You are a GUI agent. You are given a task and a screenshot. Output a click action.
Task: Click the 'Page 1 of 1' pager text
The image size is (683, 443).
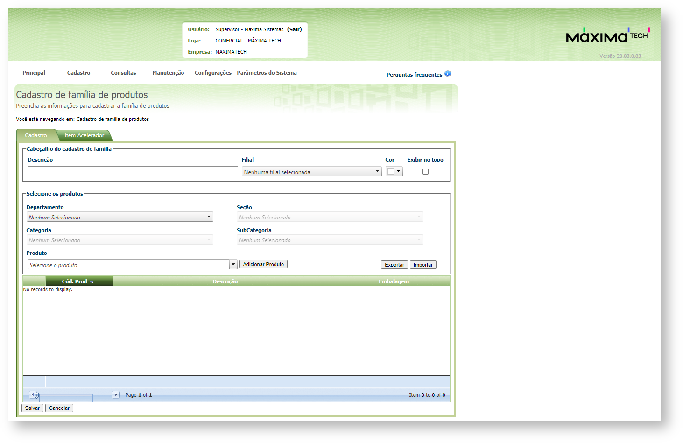coord(139,395)
